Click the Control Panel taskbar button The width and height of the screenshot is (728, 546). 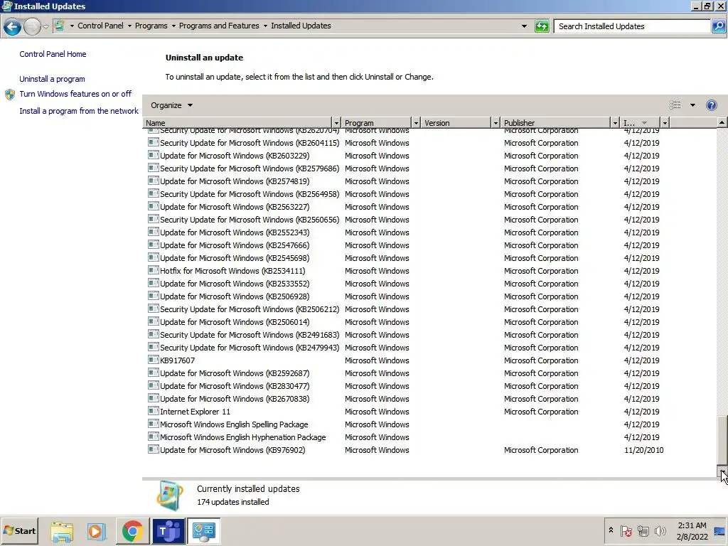click(204, 531)
